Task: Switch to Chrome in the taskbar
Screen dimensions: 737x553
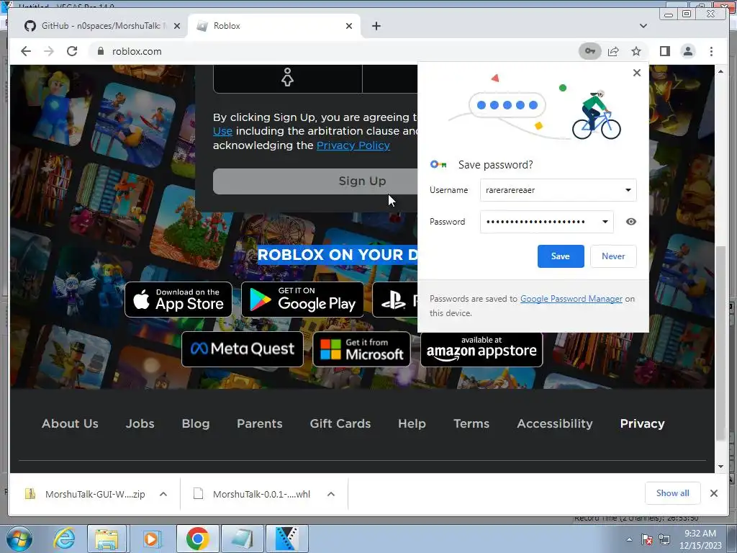Action: [197, 539]
